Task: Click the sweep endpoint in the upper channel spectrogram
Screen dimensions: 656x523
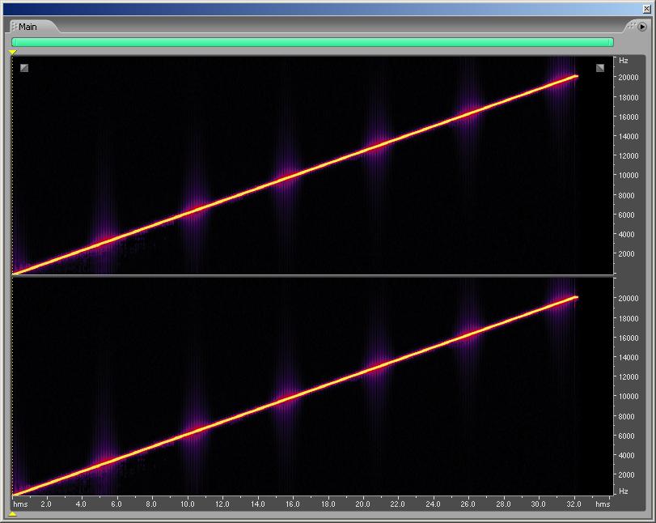Action: point(576,76)
